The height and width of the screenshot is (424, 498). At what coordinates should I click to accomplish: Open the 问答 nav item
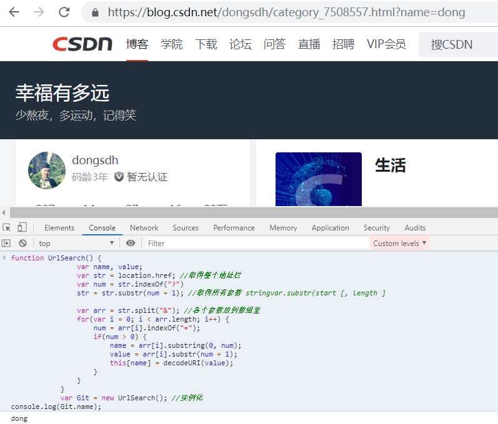point(275,44)
